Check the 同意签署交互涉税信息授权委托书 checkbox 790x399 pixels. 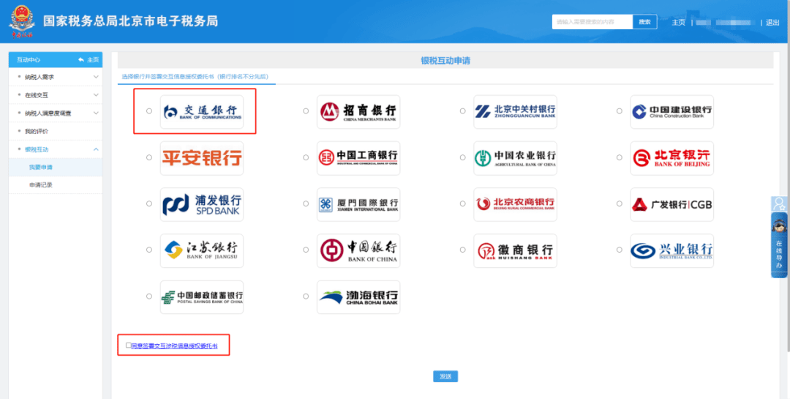click(x=129, y=345)
